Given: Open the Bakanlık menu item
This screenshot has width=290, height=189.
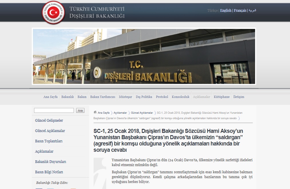Looking at the screenshot, I should click(x=68, y=97).
